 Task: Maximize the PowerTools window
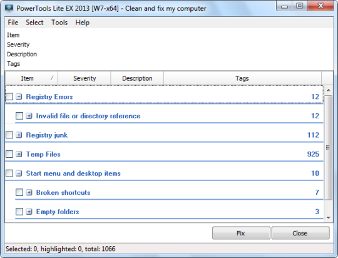click(300, 6)
